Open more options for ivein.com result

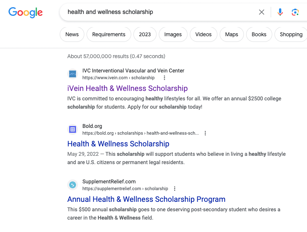click(x=164, y=78)
